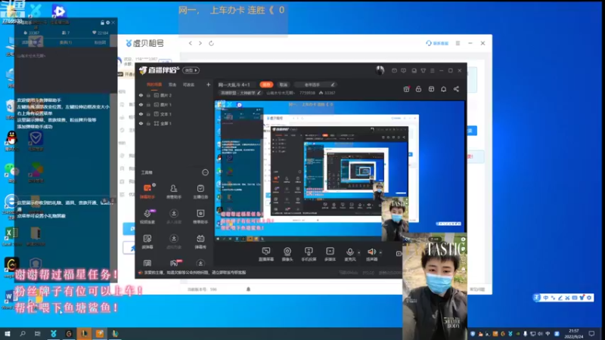
Task: Open the Windows notification center icon
Action: (592, 333)
